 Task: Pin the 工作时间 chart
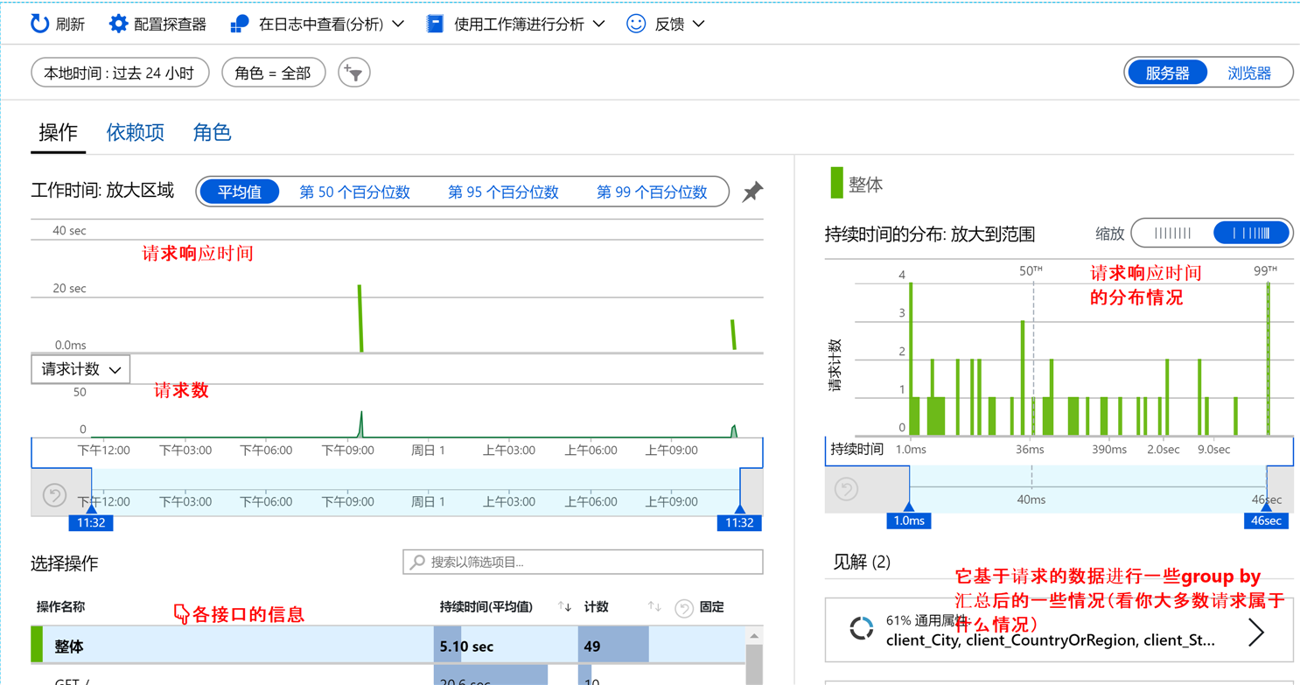click(x=752, y=192)
